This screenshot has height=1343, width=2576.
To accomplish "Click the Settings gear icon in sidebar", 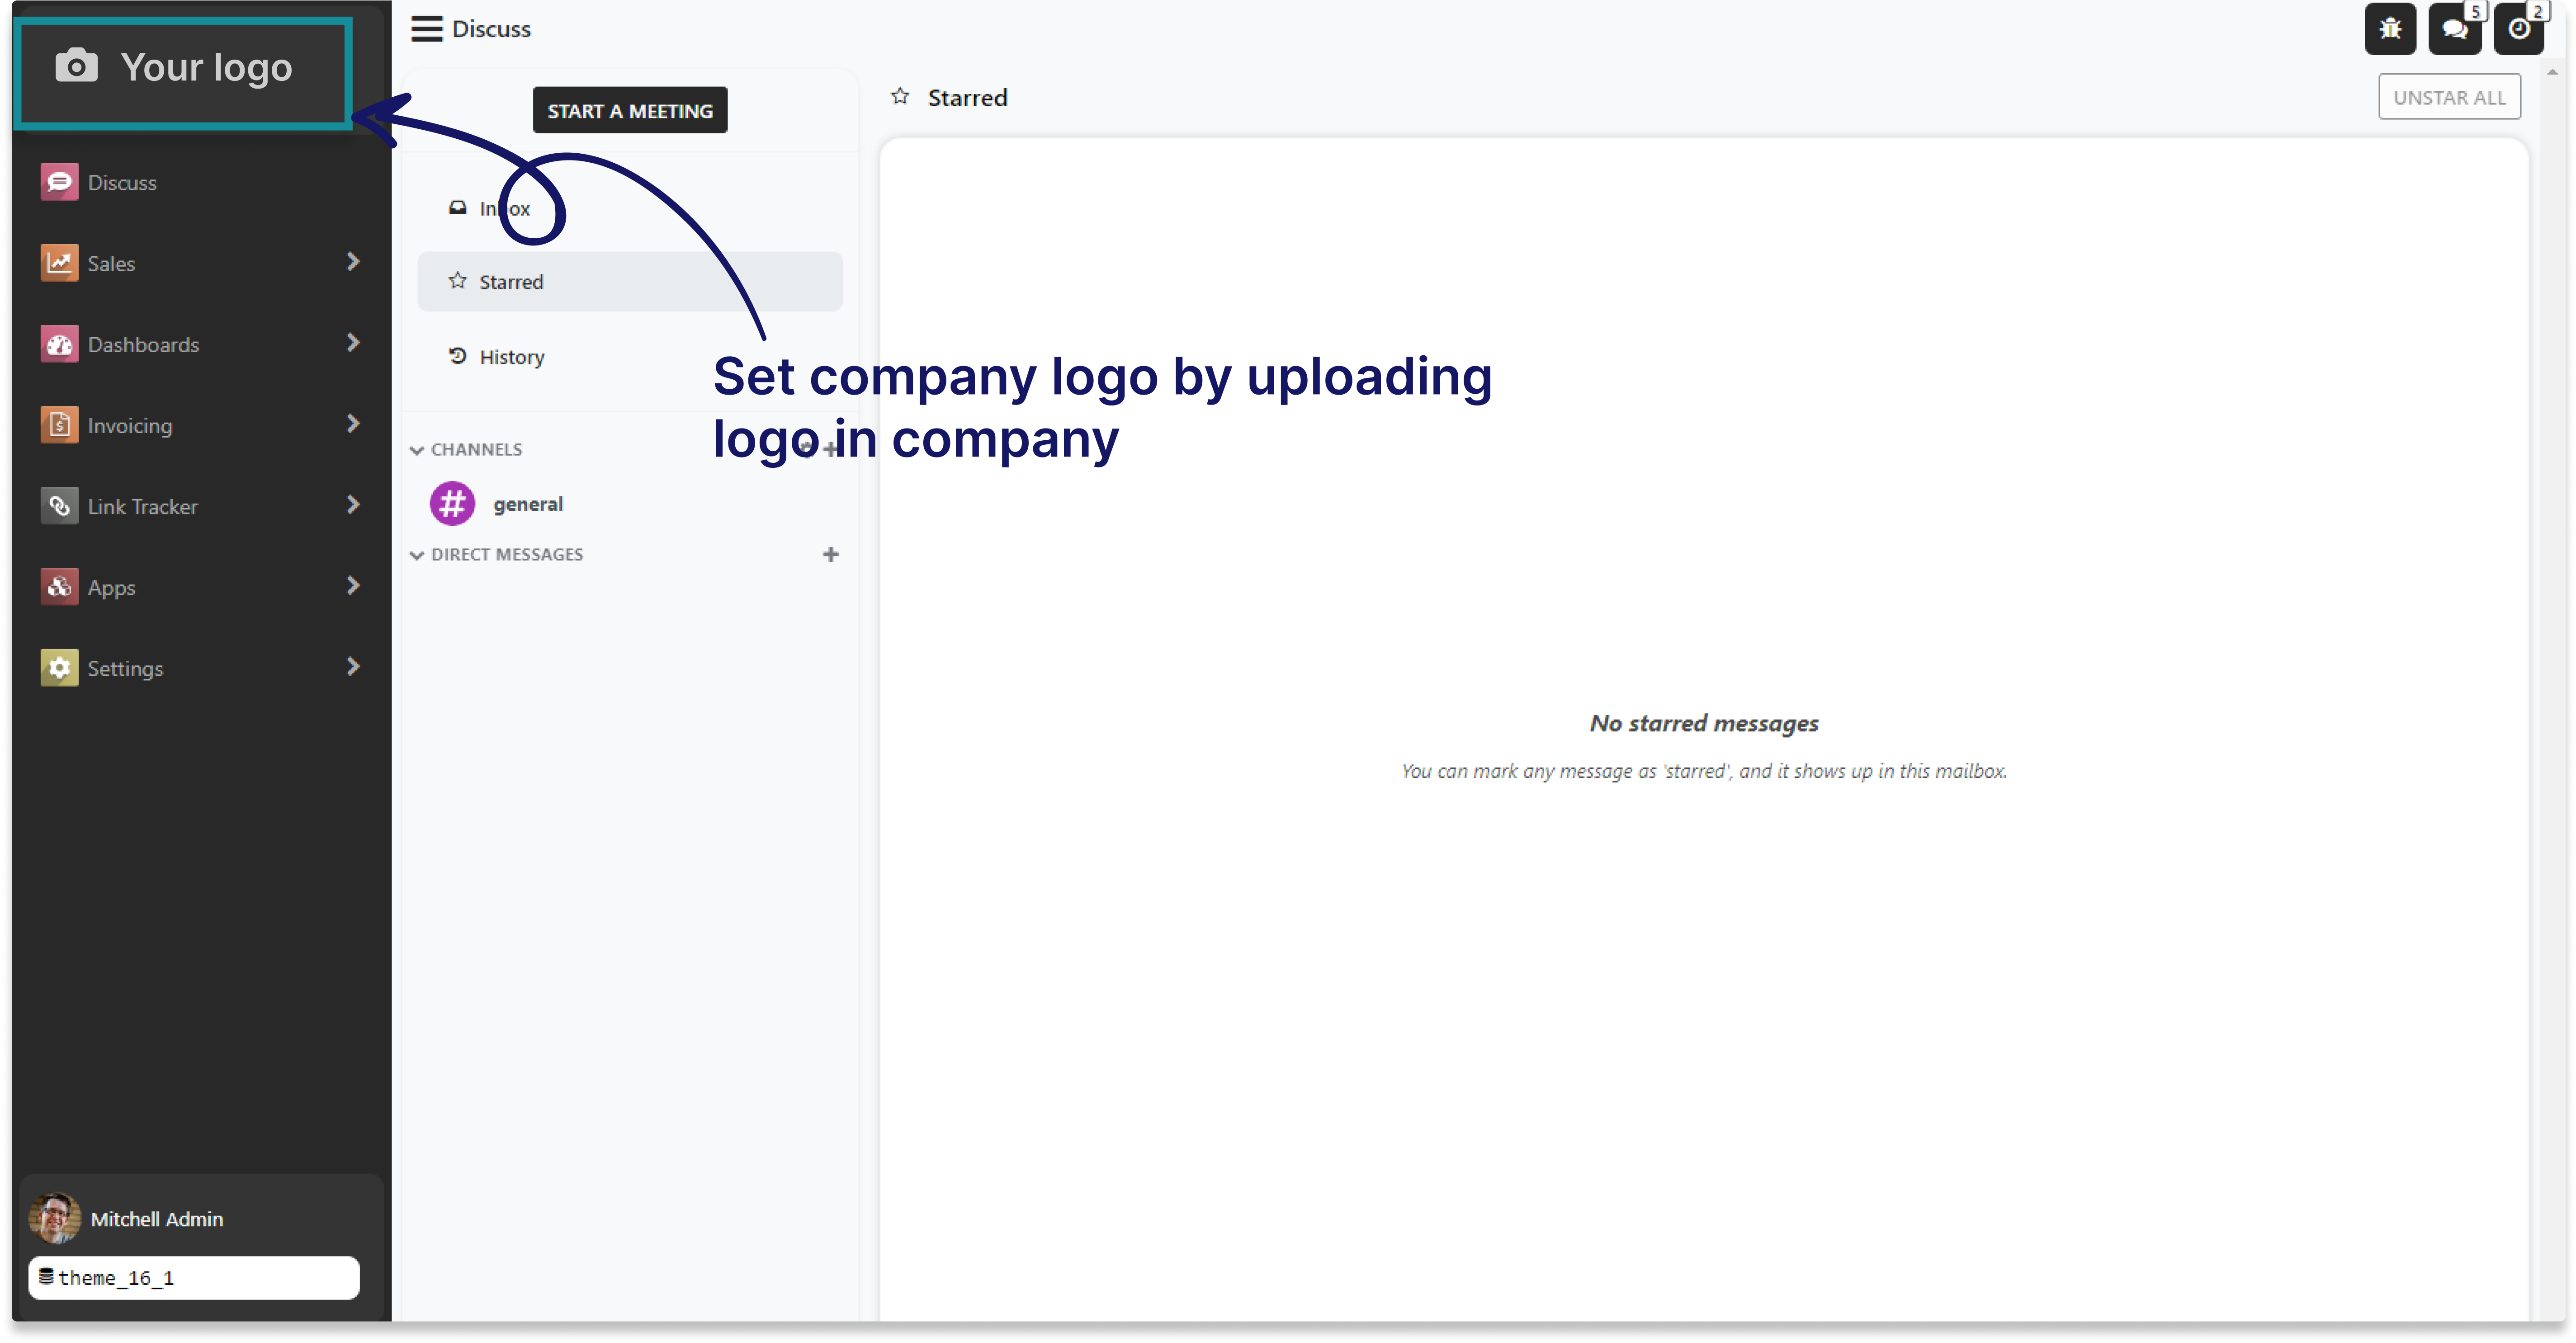I will pos(59,668).
